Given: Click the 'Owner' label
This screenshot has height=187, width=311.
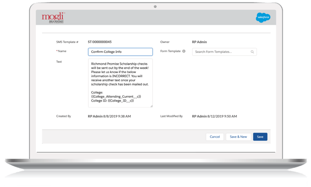Looking at the screenshot, I should [x=165, y=42].
